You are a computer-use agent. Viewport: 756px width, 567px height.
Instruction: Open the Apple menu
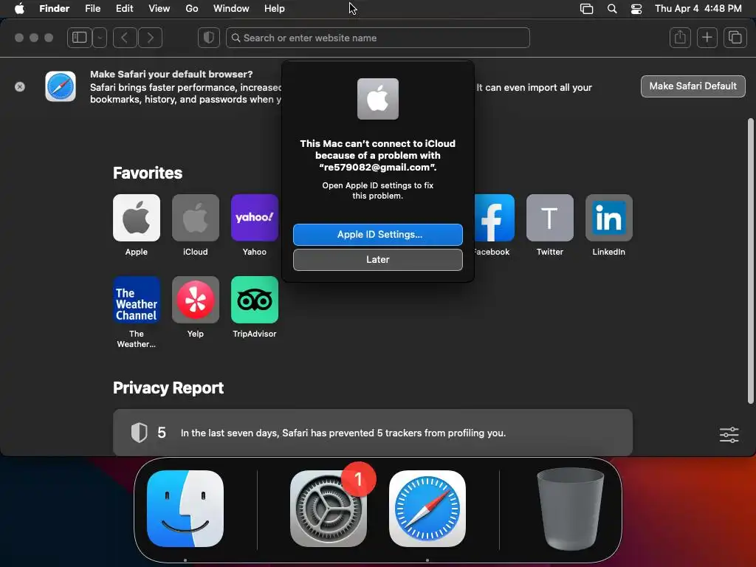click(19, 8)
